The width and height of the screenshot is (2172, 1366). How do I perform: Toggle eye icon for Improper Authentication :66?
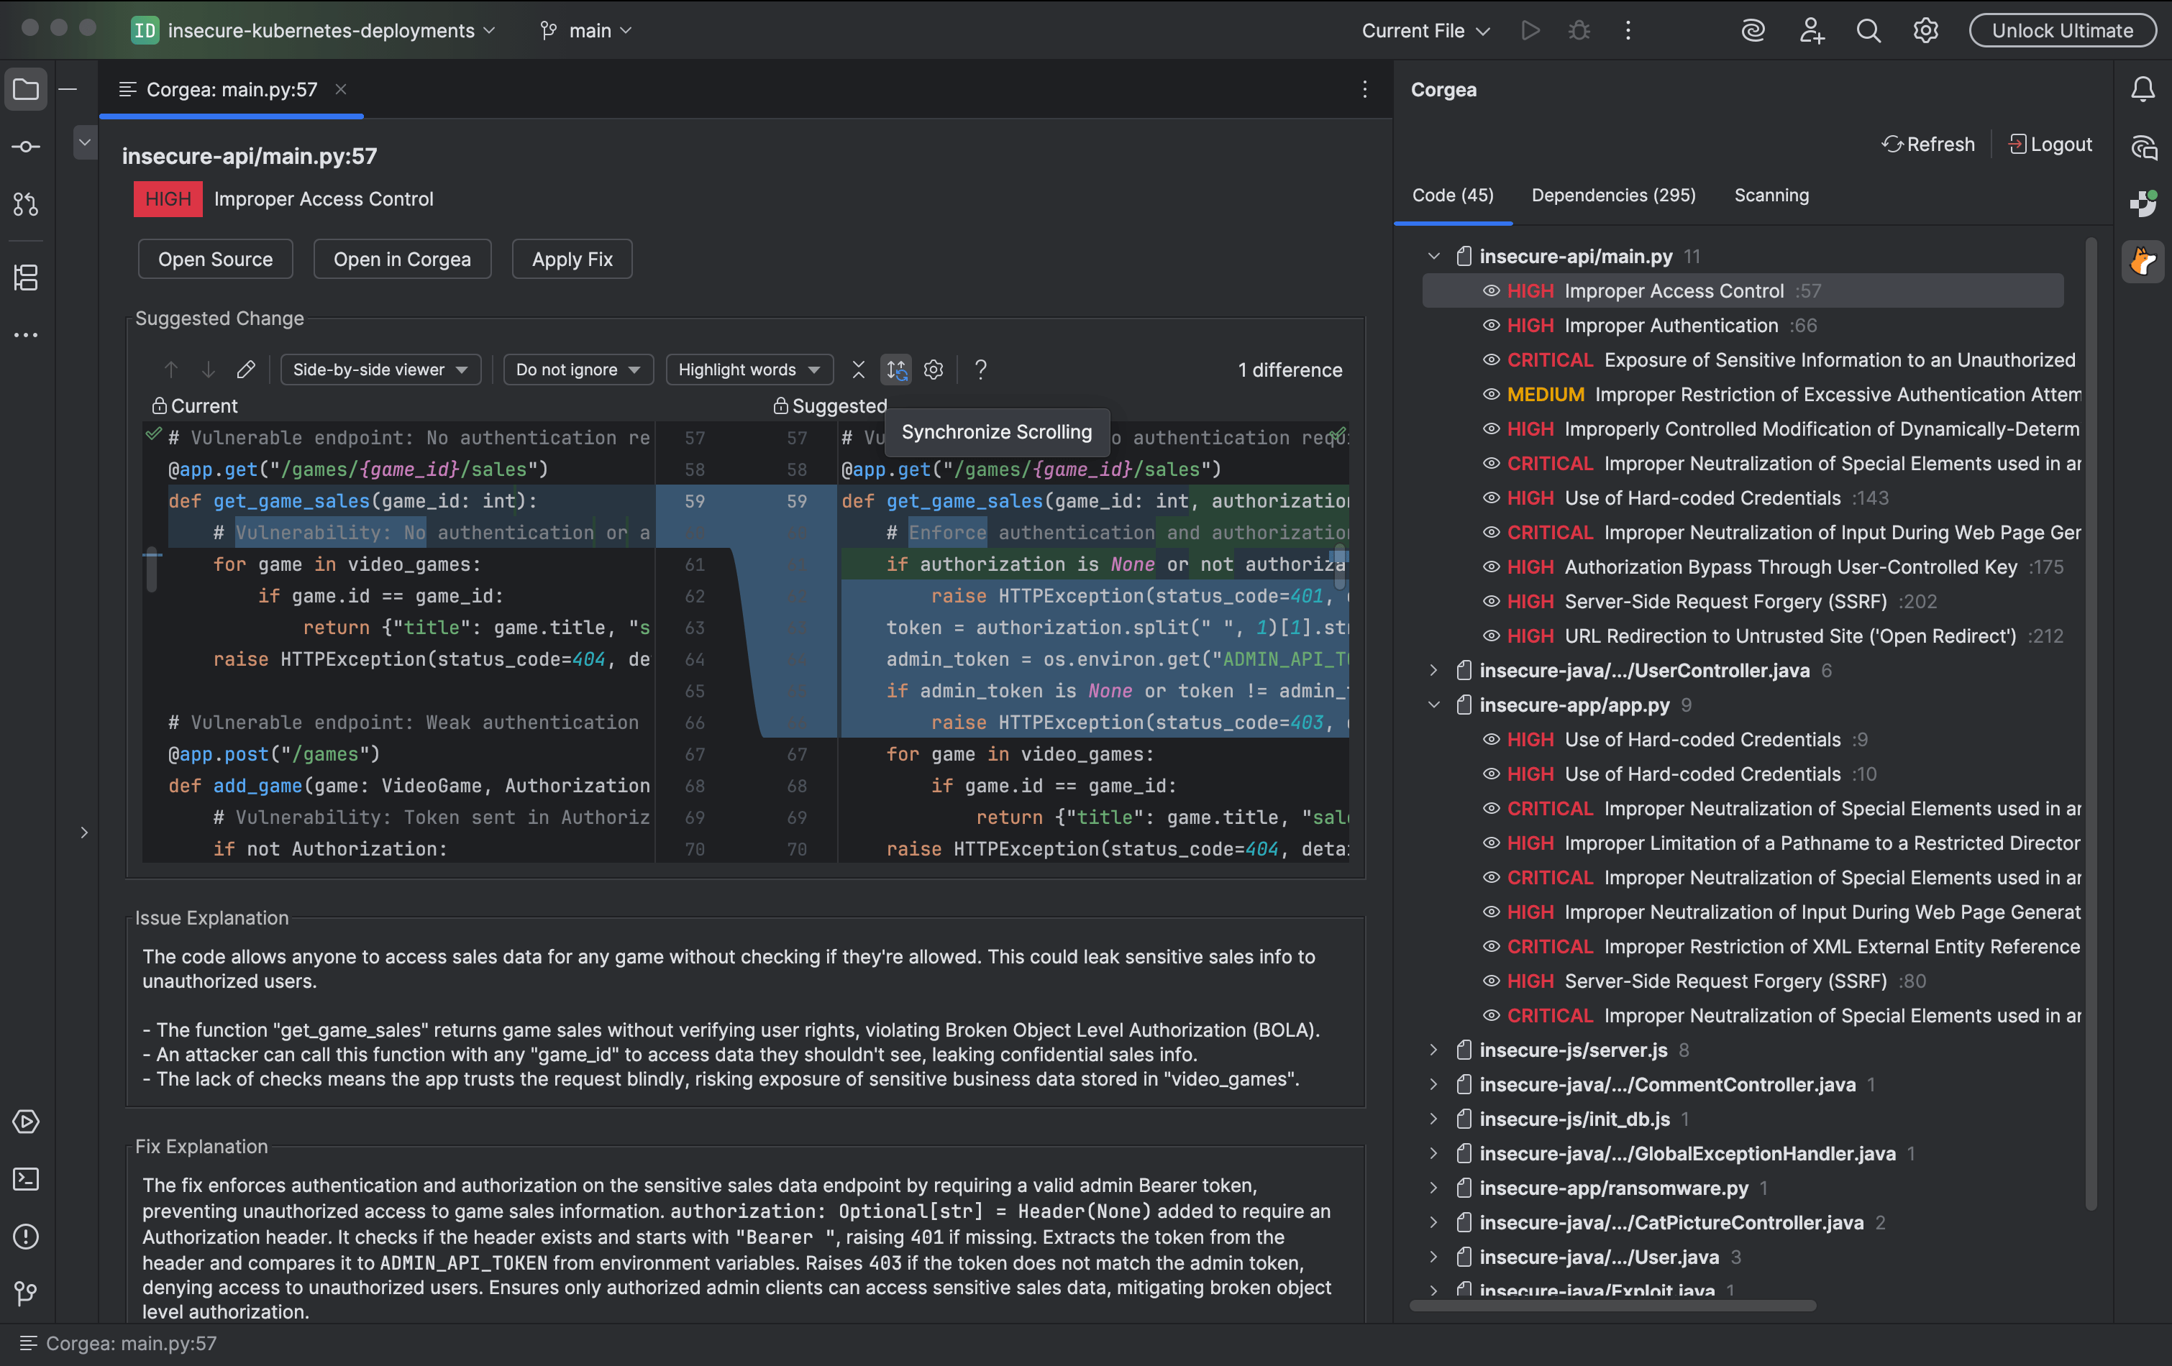(x=1491, y=326)
